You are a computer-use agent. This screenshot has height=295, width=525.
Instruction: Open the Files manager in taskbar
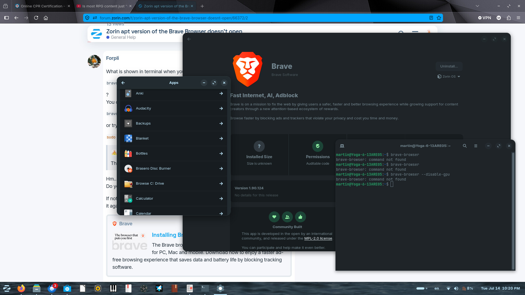pyautogui.click(x=36, y=288)
